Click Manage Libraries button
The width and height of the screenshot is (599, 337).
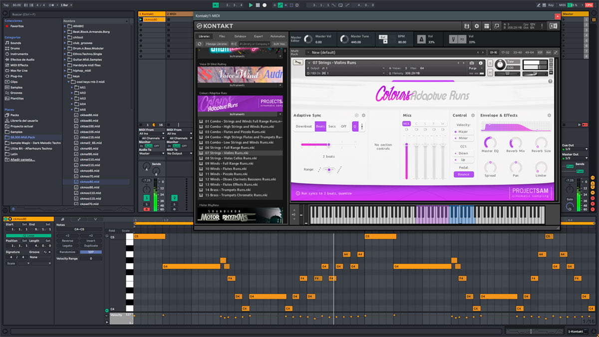(x=217, y=44)
